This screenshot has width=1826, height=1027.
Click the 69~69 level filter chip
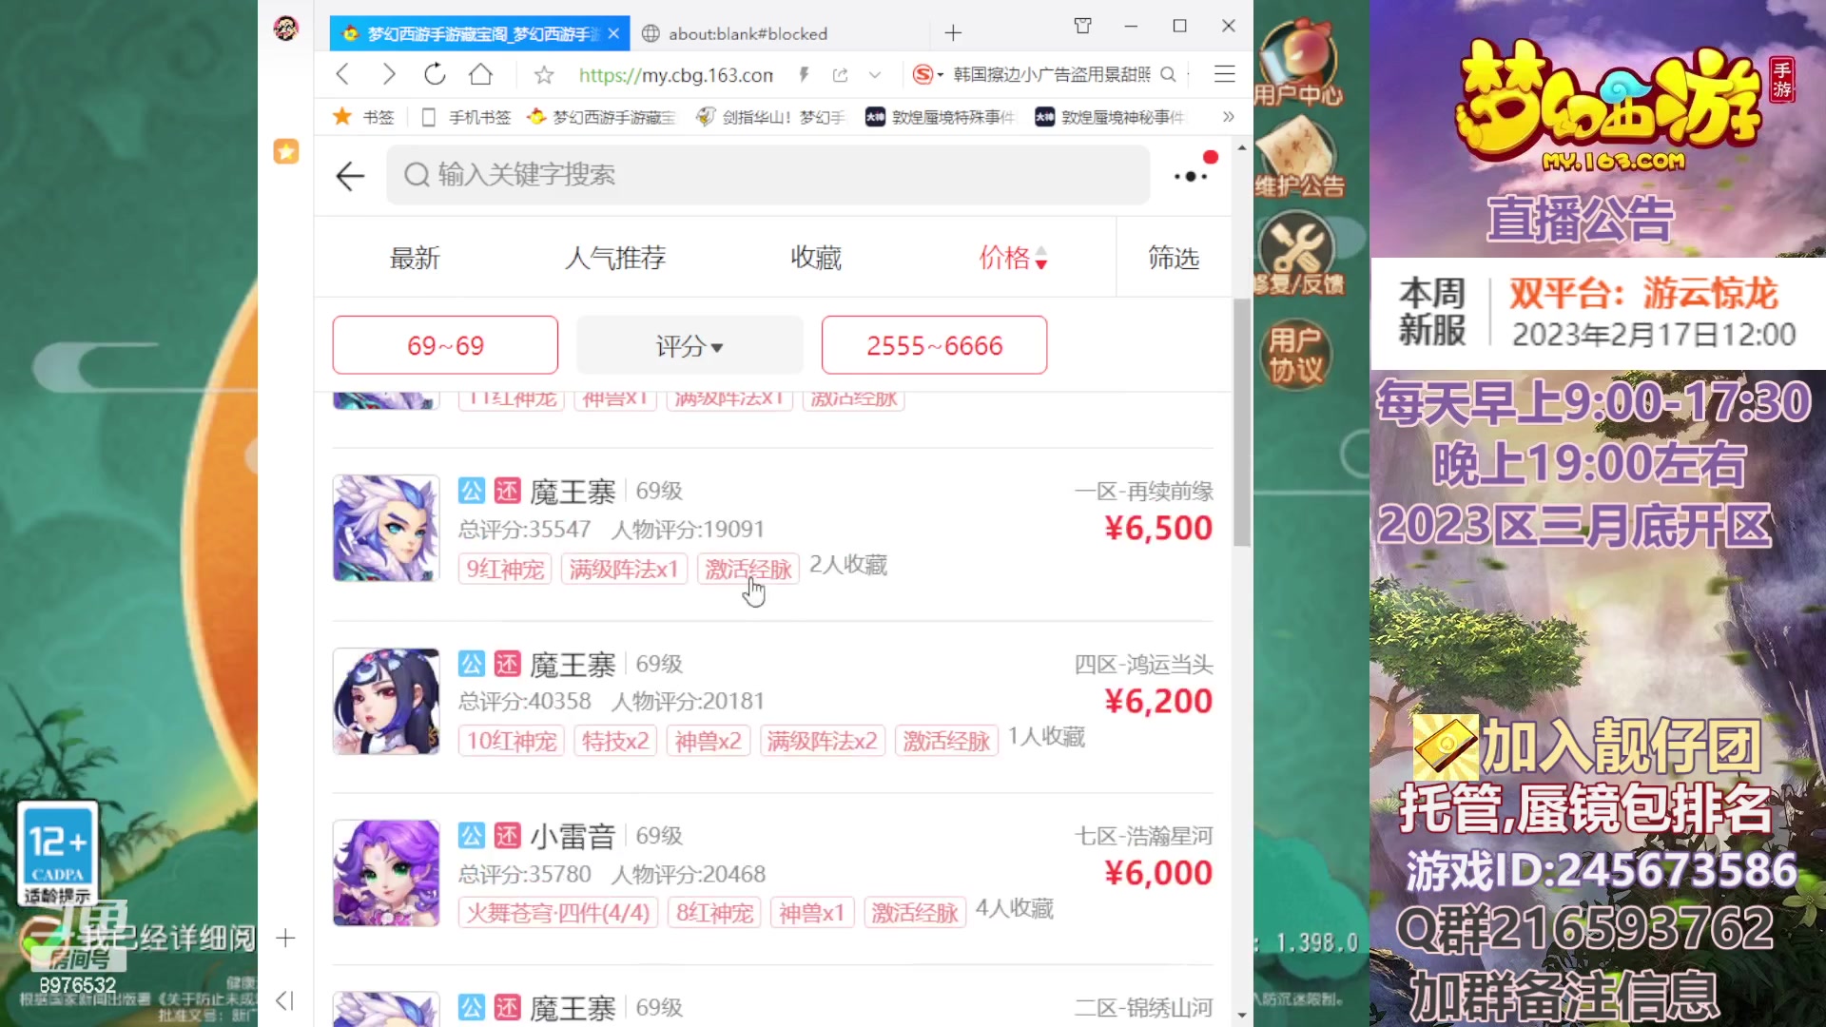click(445, 345)
